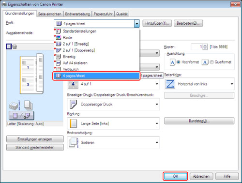
Task: Click the Auf A4 skalieren profile icon
Action: [59, 63]
